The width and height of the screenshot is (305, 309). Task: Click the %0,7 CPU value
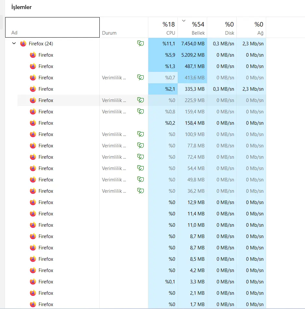point(170,78)
